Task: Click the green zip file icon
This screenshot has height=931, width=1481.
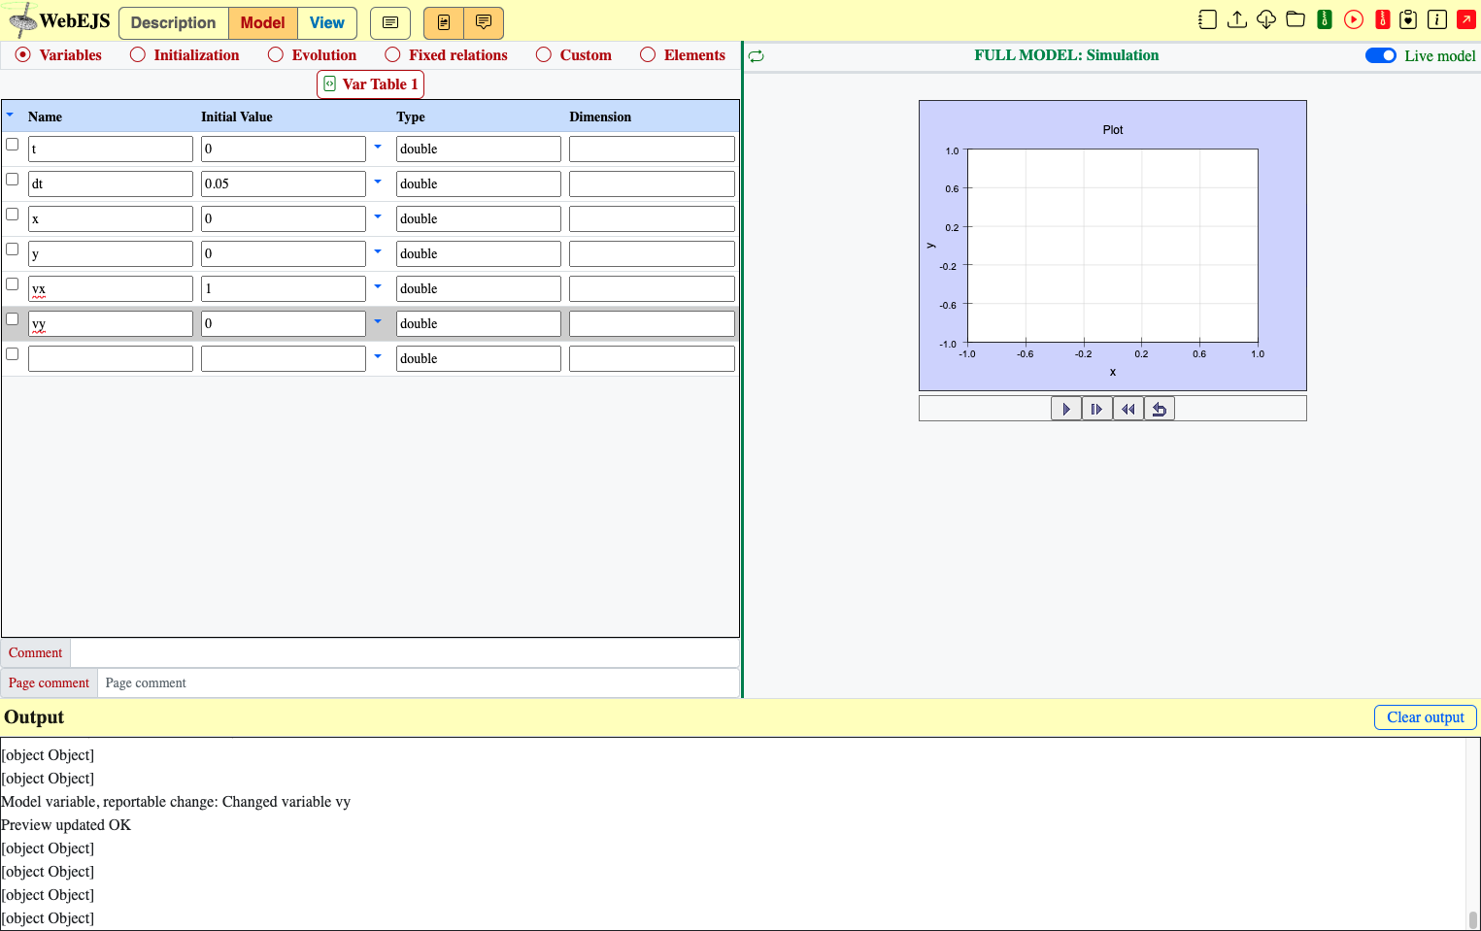Action: (x=1325, y=19)
